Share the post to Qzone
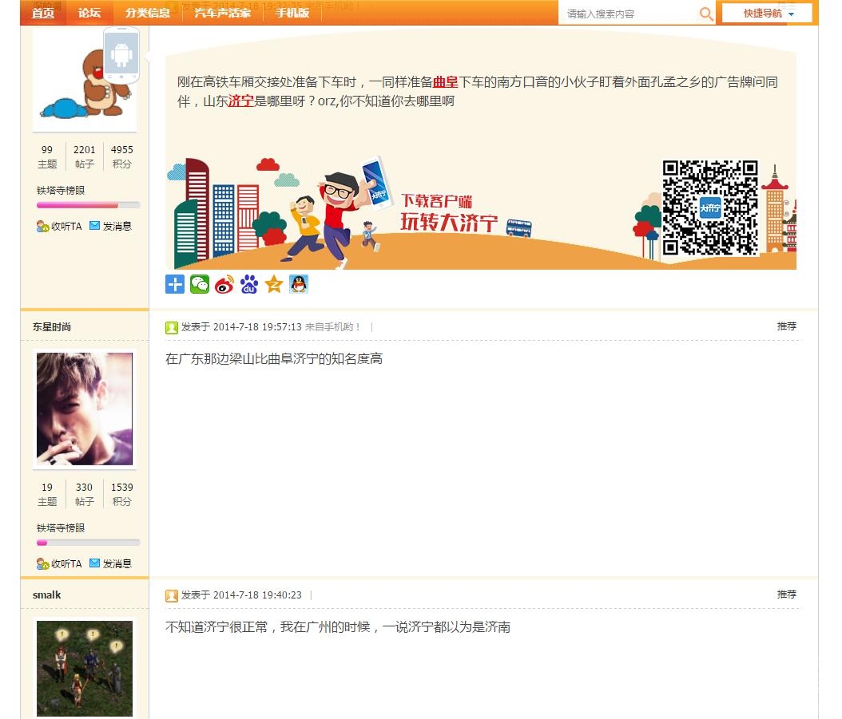 273,283
